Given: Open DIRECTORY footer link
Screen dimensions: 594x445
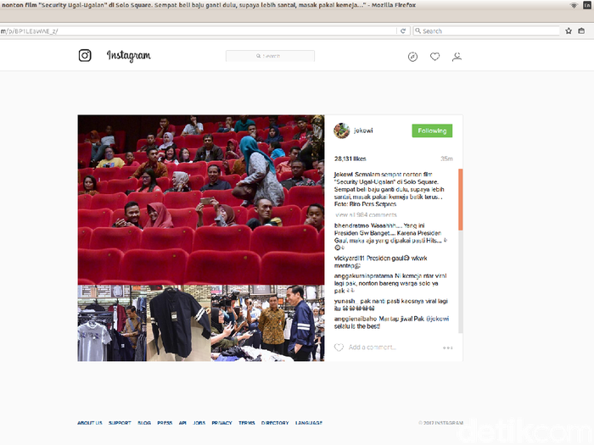Looking at the screenshot, I should point(275,423).
